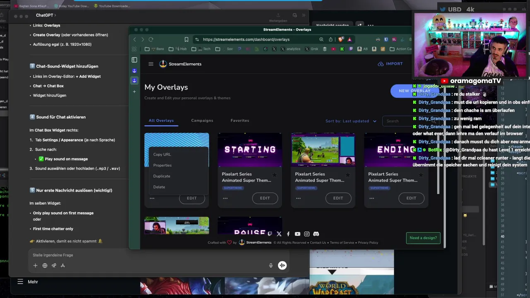Click the StreamElements logo
530x298 pixels.
(180, 64)
